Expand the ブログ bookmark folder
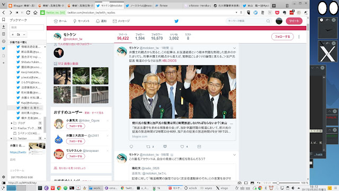Image resolution: width=339 pixels, height=191 pixels. (12, 123)
